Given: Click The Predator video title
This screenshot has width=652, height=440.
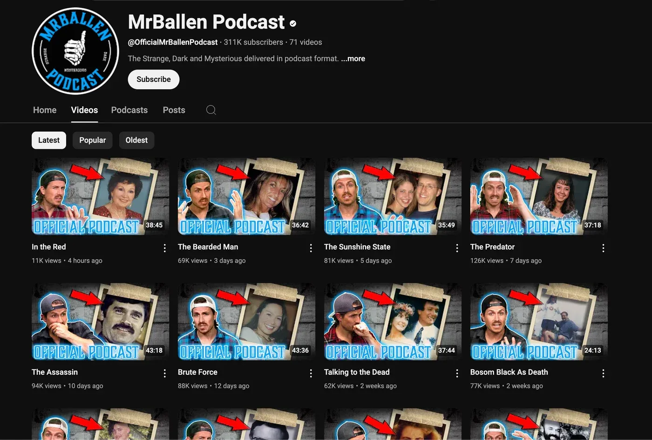Looking at the screenshot, I should 492,247.
